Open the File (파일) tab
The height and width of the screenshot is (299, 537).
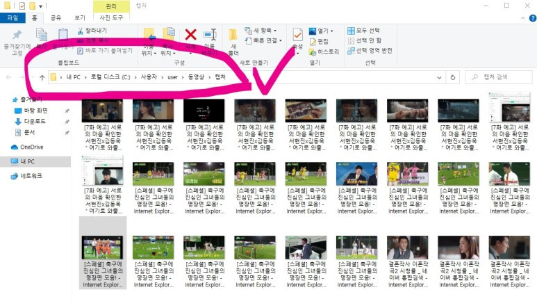[13, 18]
